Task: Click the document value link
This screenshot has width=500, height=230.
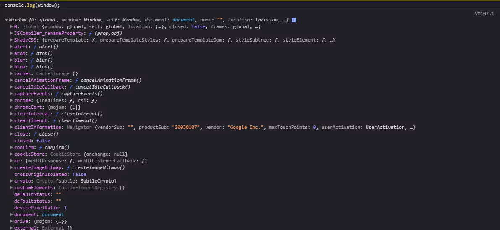Action: pyautogui.click(x=53, y=215)
